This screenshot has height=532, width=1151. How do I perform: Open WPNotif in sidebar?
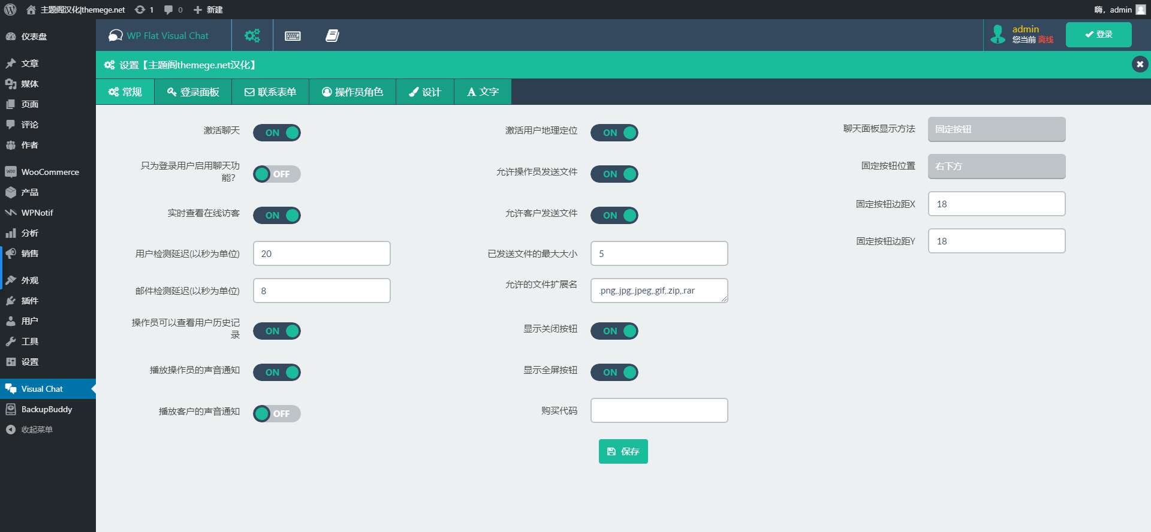(48, 213)
